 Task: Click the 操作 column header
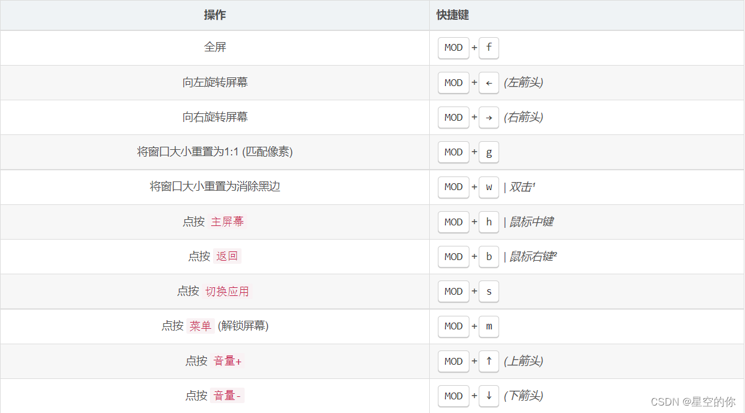click(x=215, y=15)
